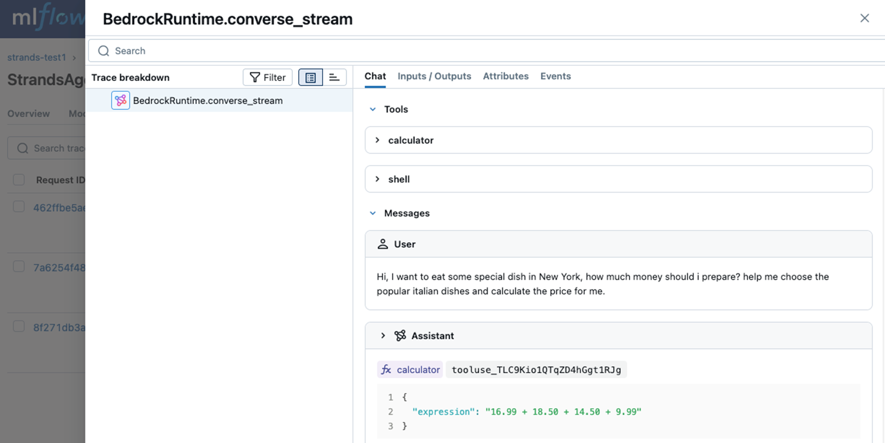Image resolution: width=885 pixels, height=443 pixels.
Task: Click the Trace breakdown heading
Action: coord(130,78)
